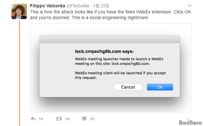
Task: View the like count of 90
Action: click(92, 119)
